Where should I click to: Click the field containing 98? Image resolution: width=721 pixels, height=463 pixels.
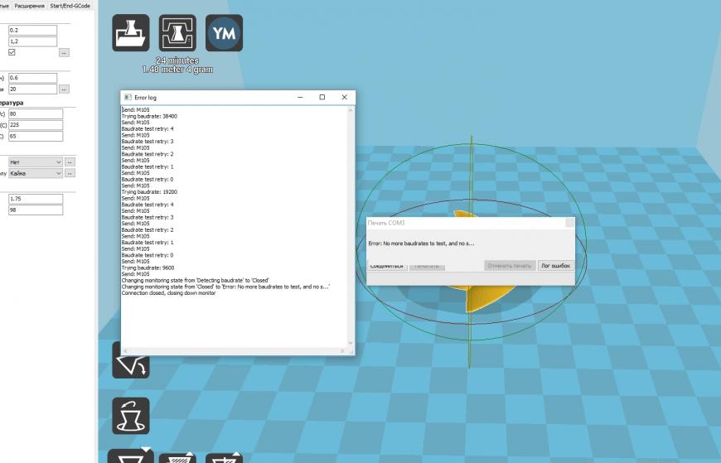[x=36, y=210]
